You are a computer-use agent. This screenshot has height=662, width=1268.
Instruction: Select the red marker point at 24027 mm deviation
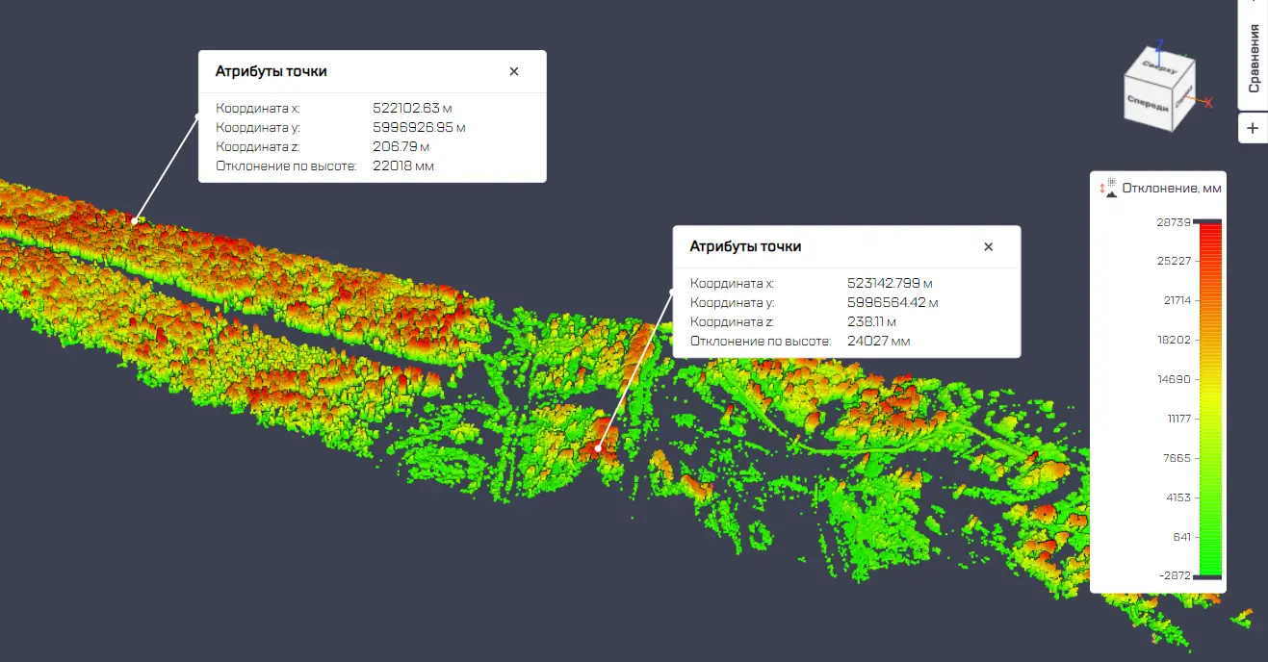(x=598, y=447)
